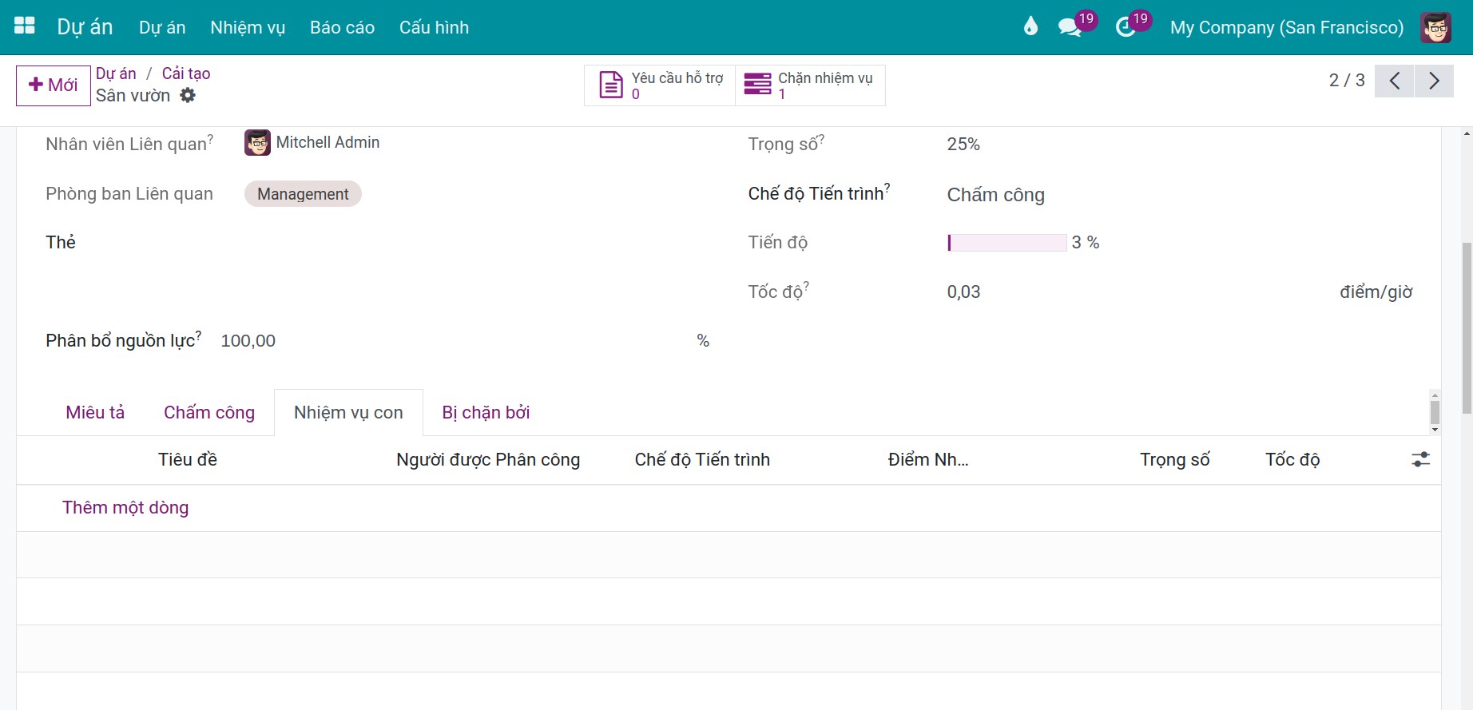Sort by Tiêu đề column header
The height and width of the screenshot is (710, 1473).
tap(188, 460)
